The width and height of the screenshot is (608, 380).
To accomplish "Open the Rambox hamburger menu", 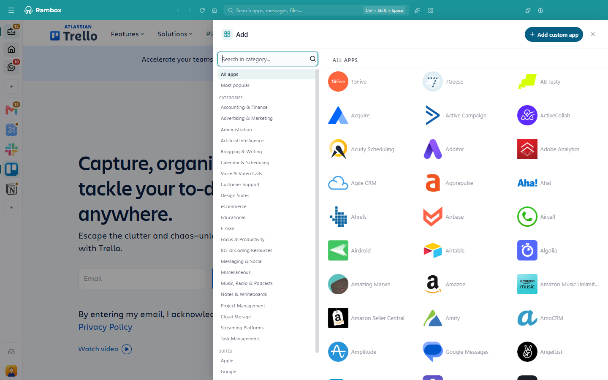I will point(11,10).
